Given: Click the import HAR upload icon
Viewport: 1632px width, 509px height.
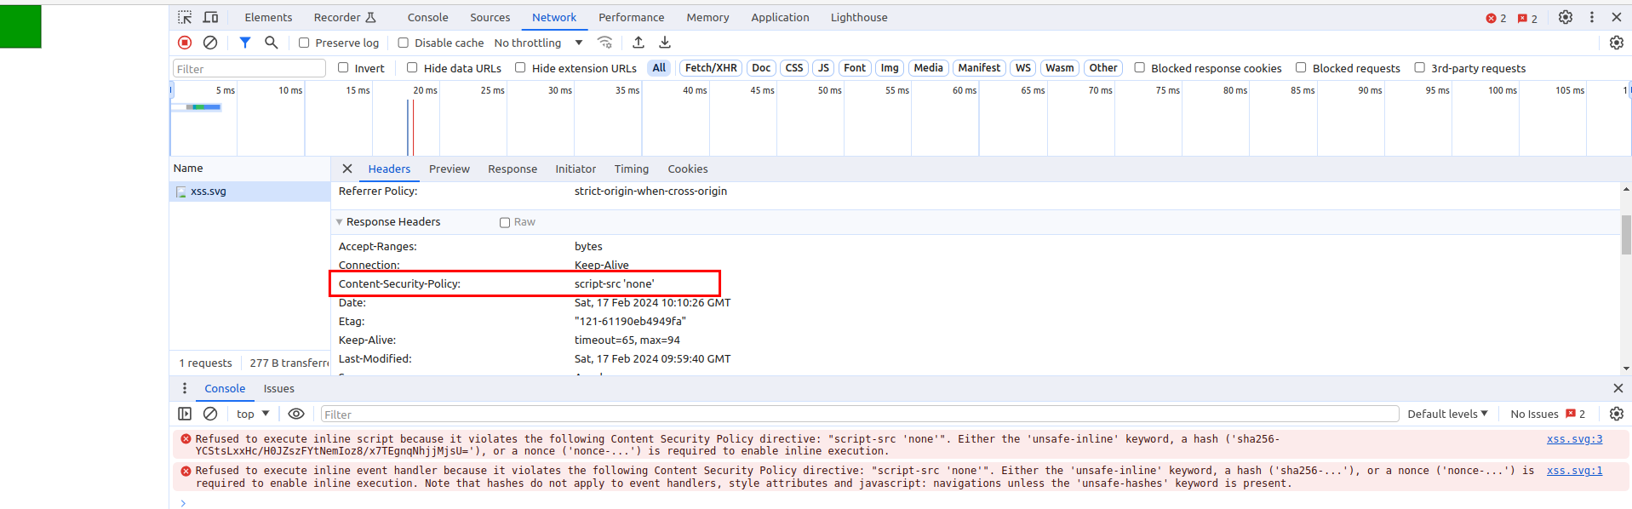Looking at the screenshot, I should 638,43.
